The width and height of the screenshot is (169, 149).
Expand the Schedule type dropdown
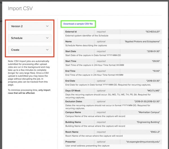[30, 38]
